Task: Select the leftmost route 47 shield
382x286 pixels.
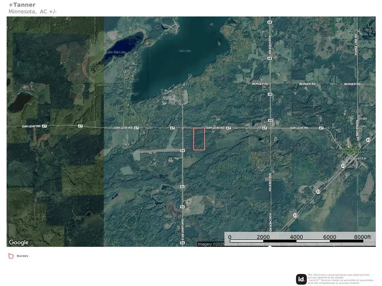Action: point(44,126)
